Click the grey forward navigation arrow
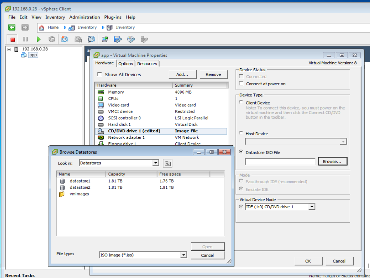The height and width of the screenshot is (278, 370). [x=25, y=27]
